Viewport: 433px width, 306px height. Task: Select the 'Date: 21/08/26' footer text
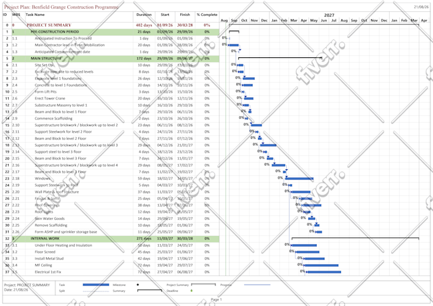[x=16, y=290]
